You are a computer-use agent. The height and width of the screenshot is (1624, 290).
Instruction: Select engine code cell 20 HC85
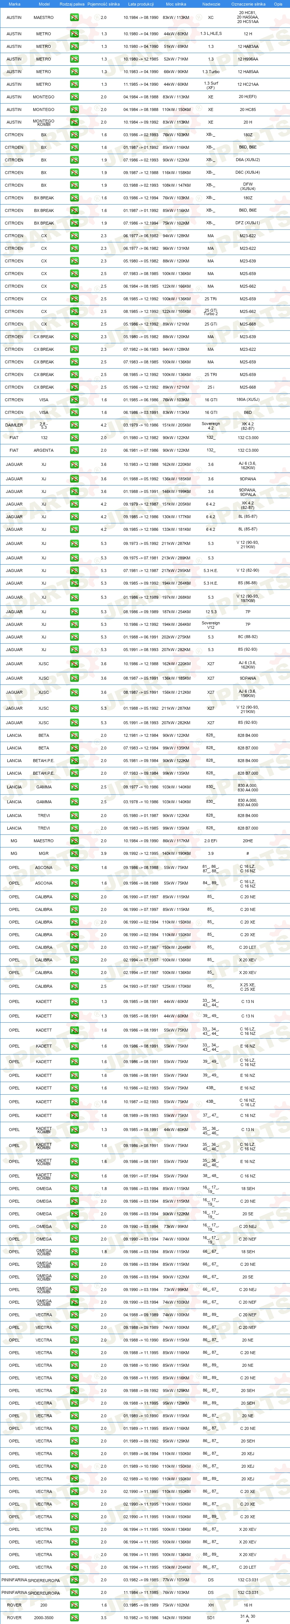pos(248,110)
